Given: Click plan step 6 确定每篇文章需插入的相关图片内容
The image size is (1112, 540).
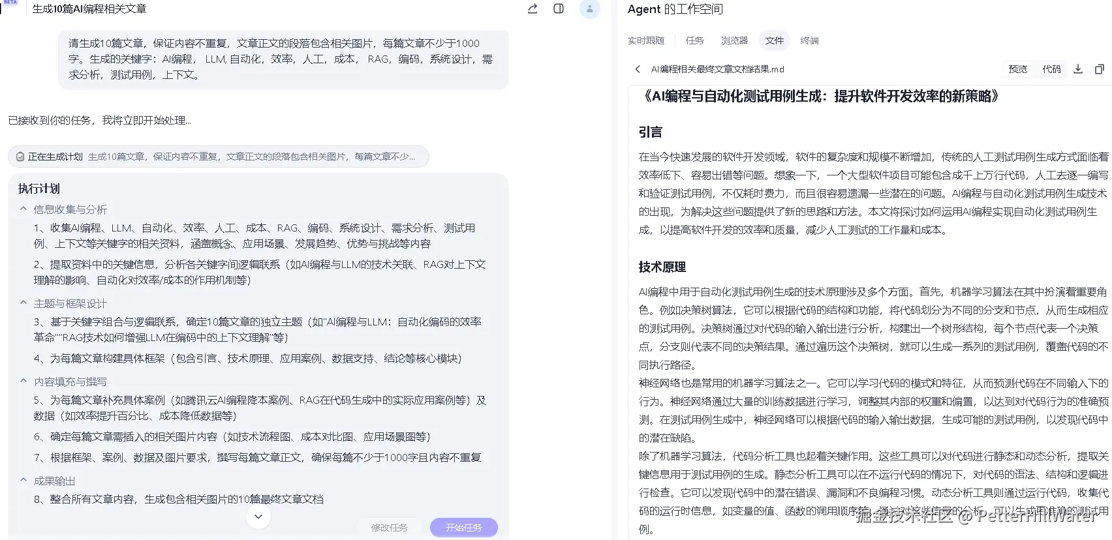Looking at the screenshot, I should (x=232, y=436).
